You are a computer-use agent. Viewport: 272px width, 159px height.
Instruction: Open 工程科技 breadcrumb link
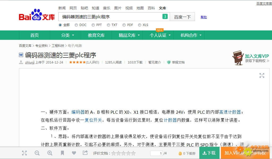(58, 46)
